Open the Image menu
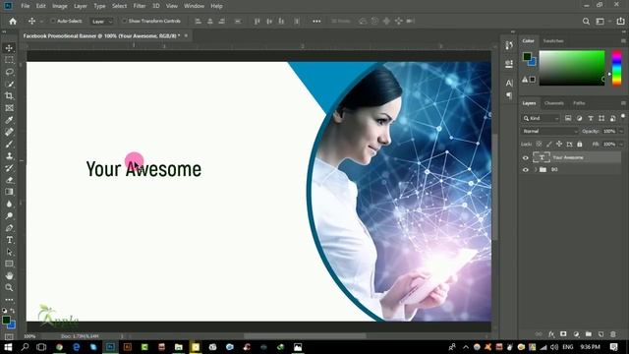This screenshot has width=629, height=354. [x=60, y=6]
